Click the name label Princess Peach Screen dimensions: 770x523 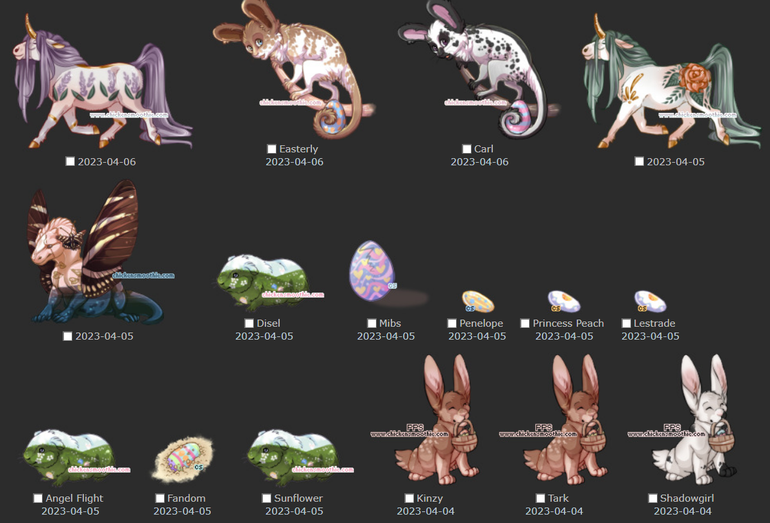point(568,323)
